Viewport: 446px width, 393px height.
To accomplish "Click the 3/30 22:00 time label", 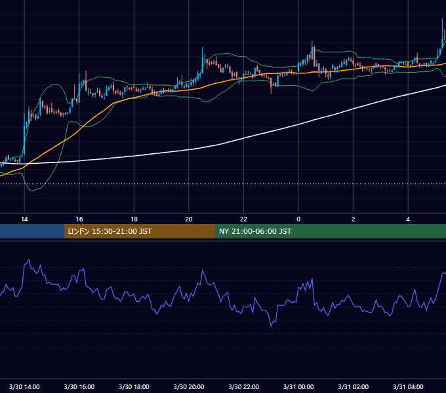I will tap(243, 386).
